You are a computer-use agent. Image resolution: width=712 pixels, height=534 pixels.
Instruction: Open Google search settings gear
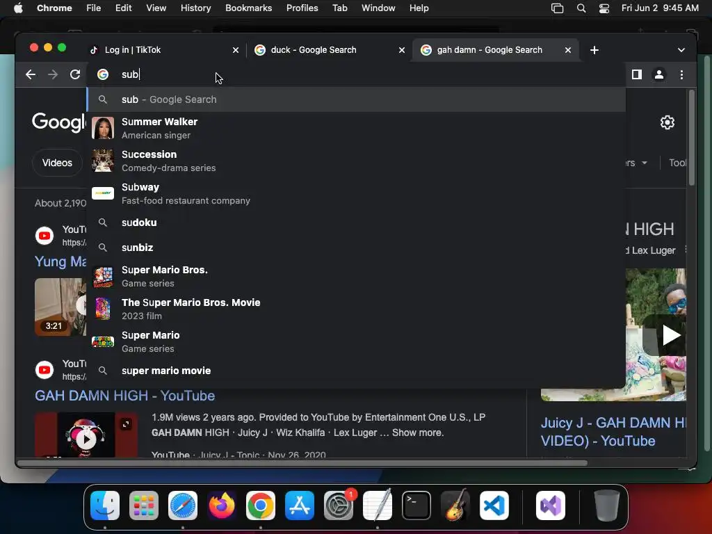(x=667, y=122)
